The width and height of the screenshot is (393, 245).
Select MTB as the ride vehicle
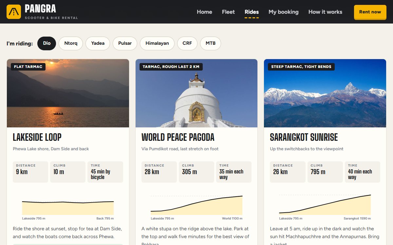pyautogui.click(x=211, y=43)
